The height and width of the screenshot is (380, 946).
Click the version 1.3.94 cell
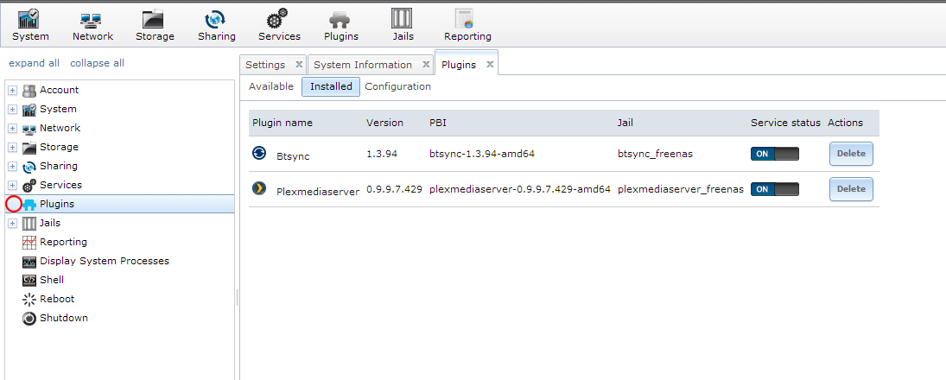[382, 154]
